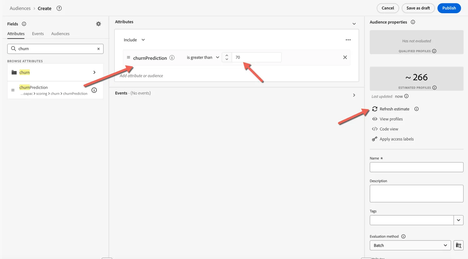The image size is (468, 259).
Task: Open View profiles
Action: tap(387, 119)
